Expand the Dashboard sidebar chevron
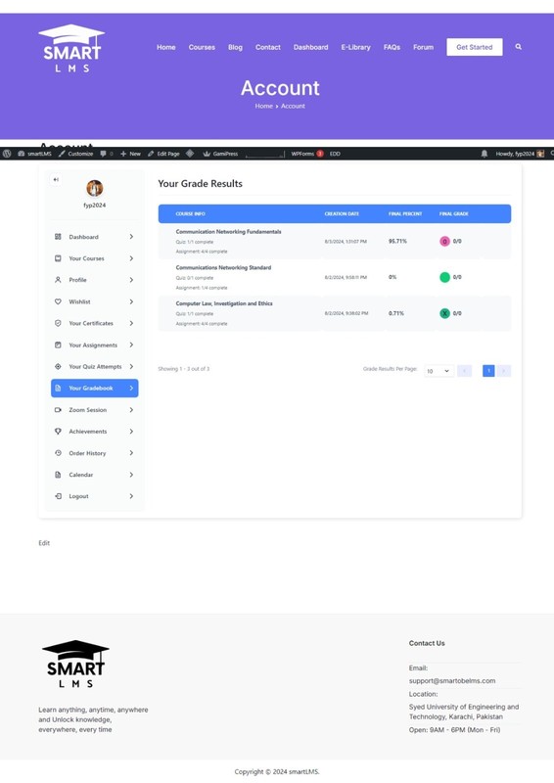 click(x=131, y=237)
